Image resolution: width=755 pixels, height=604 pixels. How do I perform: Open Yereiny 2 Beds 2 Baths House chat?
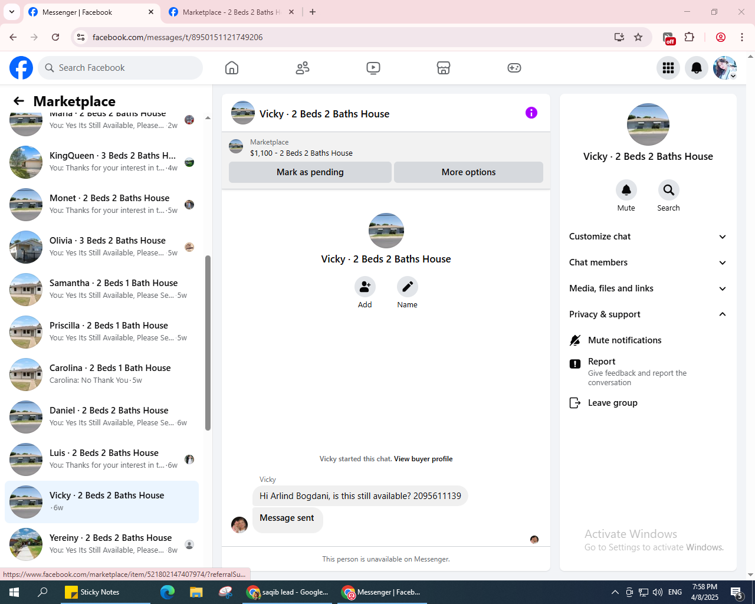coord(101,544)
